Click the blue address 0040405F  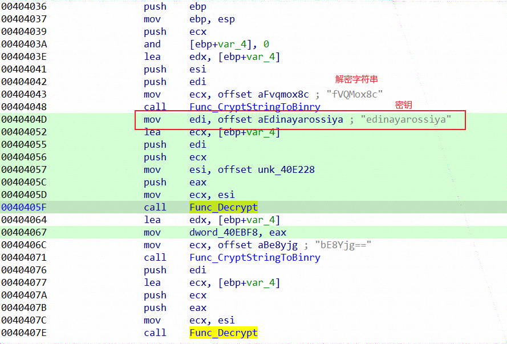(24, 207)
